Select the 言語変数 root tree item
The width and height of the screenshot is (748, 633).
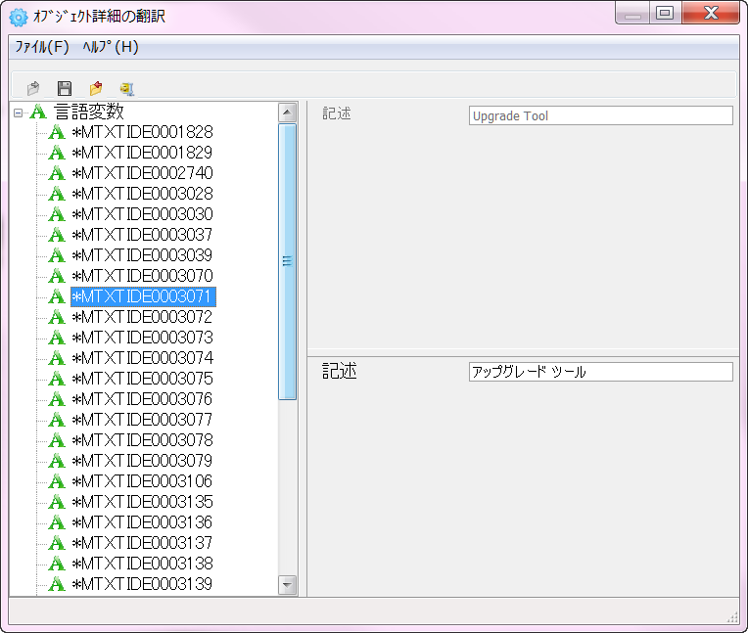click(89, 112)
